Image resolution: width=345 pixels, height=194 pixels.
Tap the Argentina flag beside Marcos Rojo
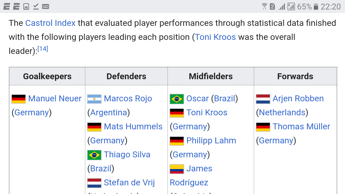(94, 99)
